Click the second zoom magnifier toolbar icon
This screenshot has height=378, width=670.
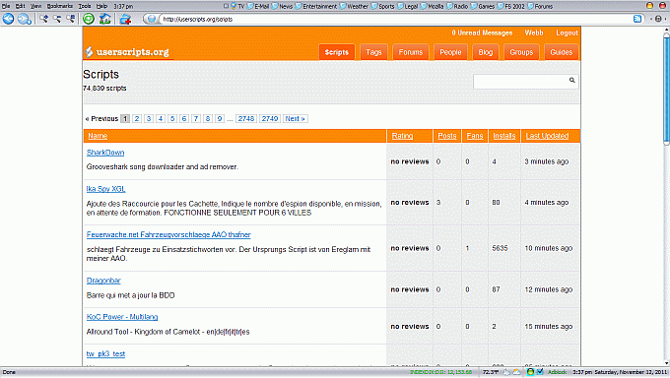click(57, 19)
